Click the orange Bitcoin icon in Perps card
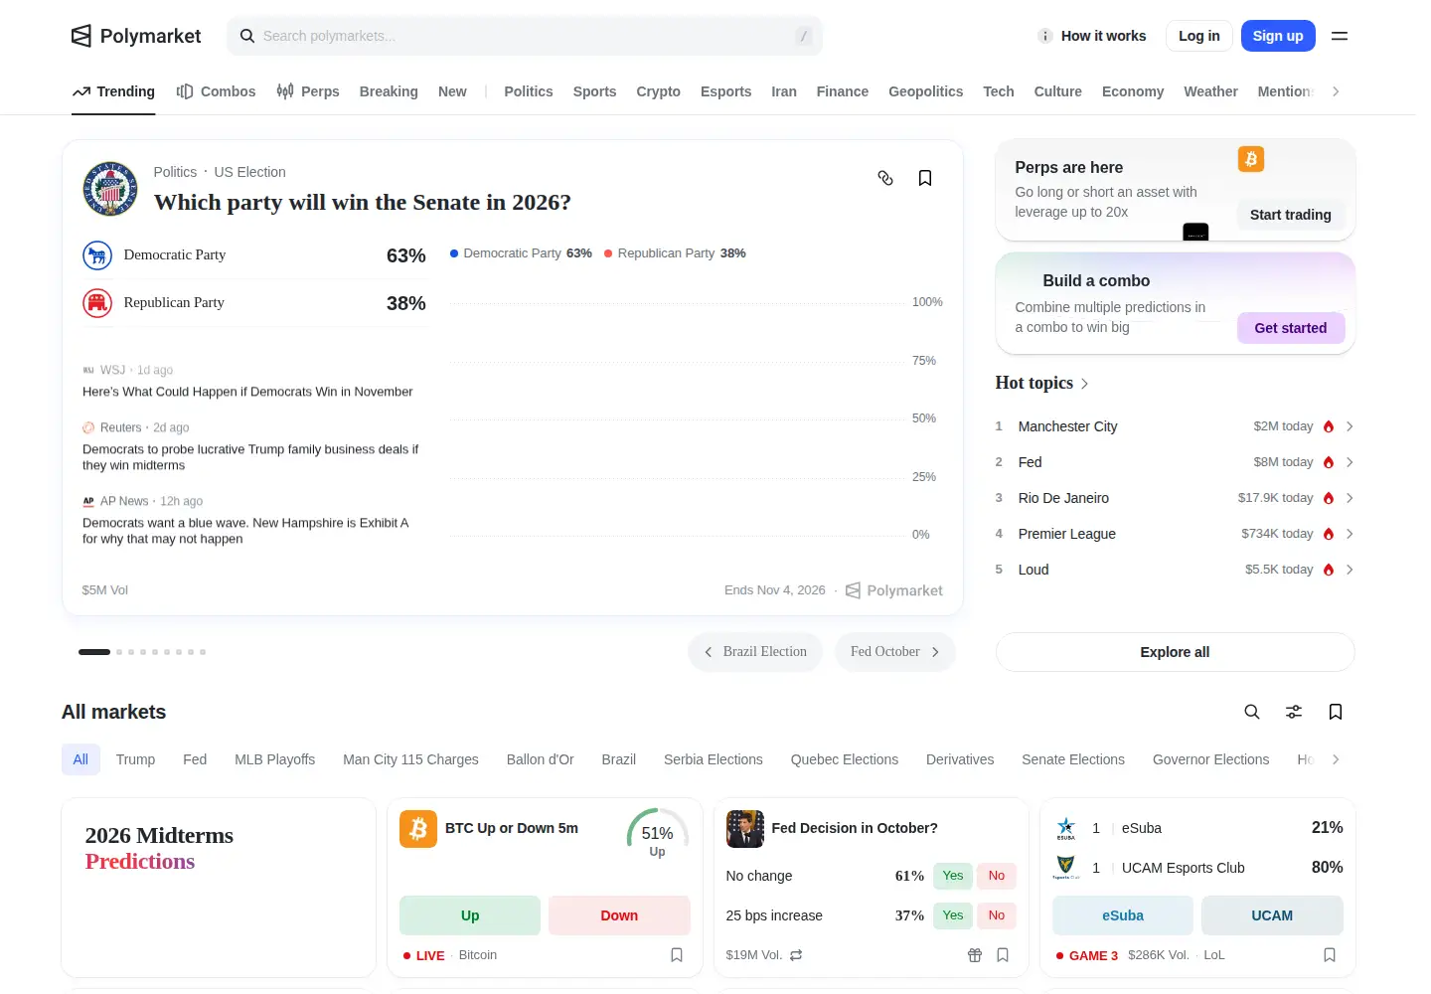 1251,159
